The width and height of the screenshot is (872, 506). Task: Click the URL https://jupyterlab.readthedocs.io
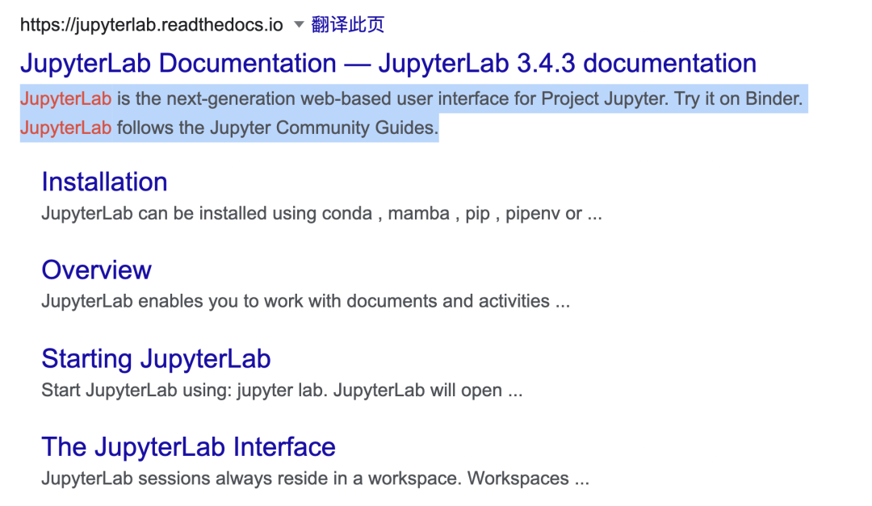pyautogui.click(x=150, y=24)
